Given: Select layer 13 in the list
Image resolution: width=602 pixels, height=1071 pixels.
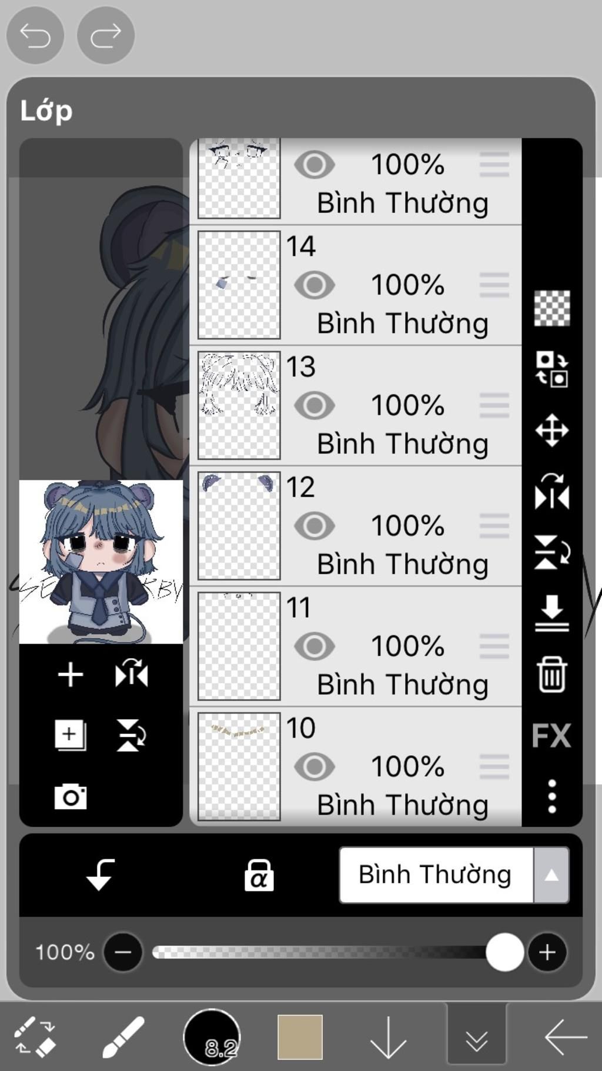Looking at the screenshot, I should 356,406.
